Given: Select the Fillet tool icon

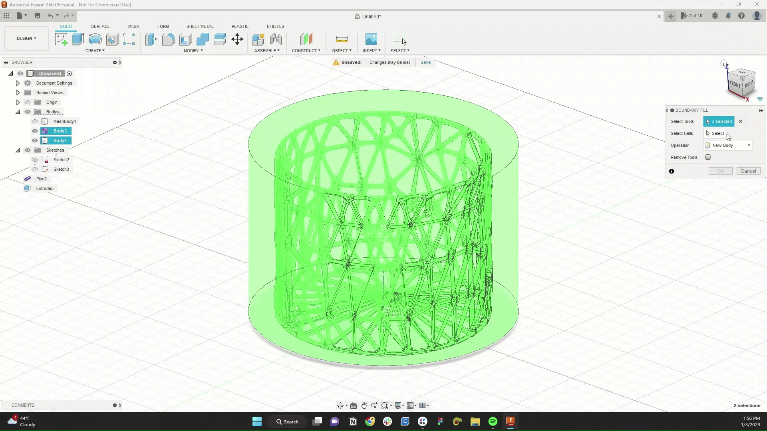Looking at the screenshot, I should click(168, 39).
